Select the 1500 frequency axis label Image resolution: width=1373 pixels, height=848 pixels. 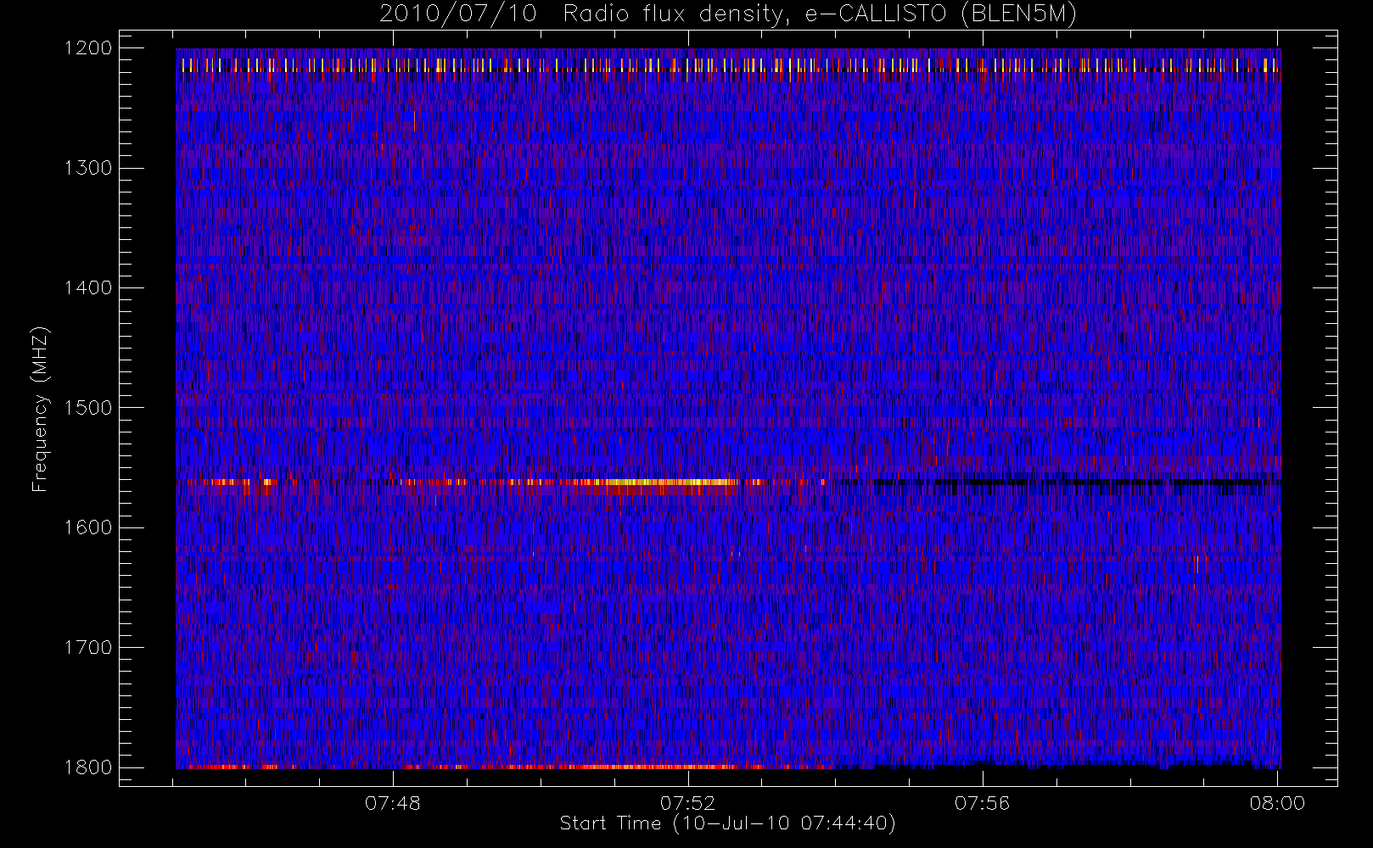point(88,408)
